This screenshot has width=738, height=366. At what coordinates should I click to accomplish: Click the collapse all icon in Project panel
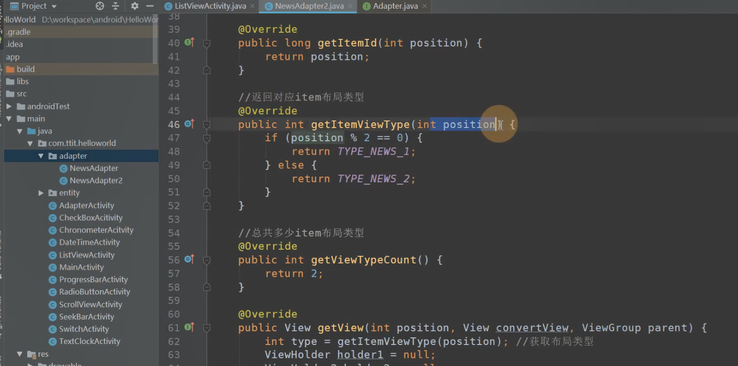coord(115,6)
